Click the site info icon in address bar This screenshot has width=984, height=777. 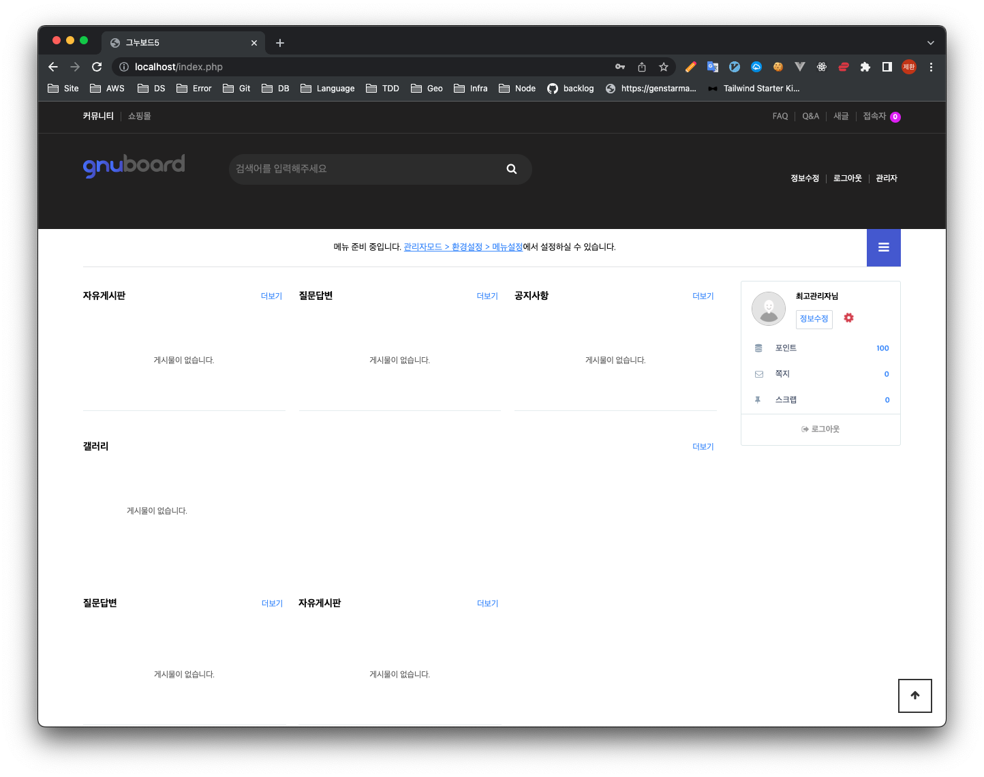click(x=124, y=67)
